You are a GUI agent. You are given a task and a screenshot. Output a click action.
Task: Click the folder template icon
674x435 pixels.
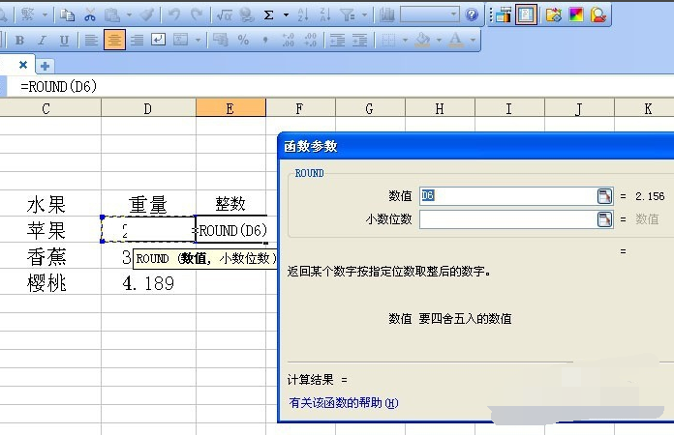pyautogui.click(x=553, y=15)
